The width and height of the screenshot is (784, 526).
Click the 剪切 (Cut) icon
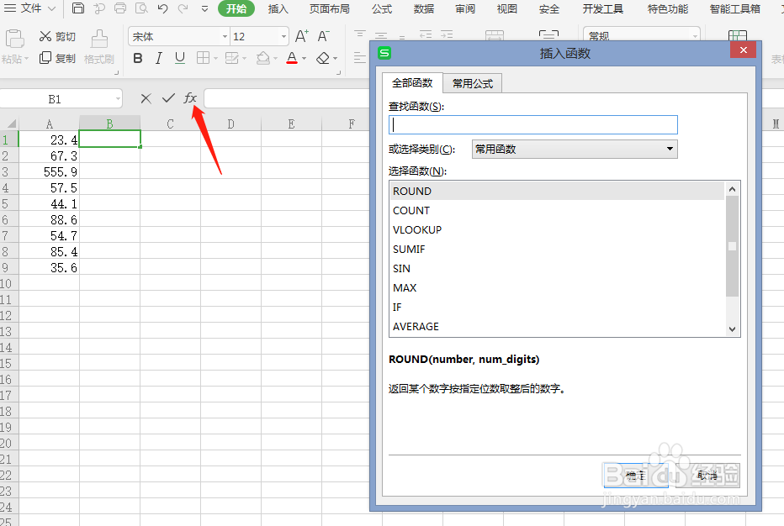tap(56, 37)
